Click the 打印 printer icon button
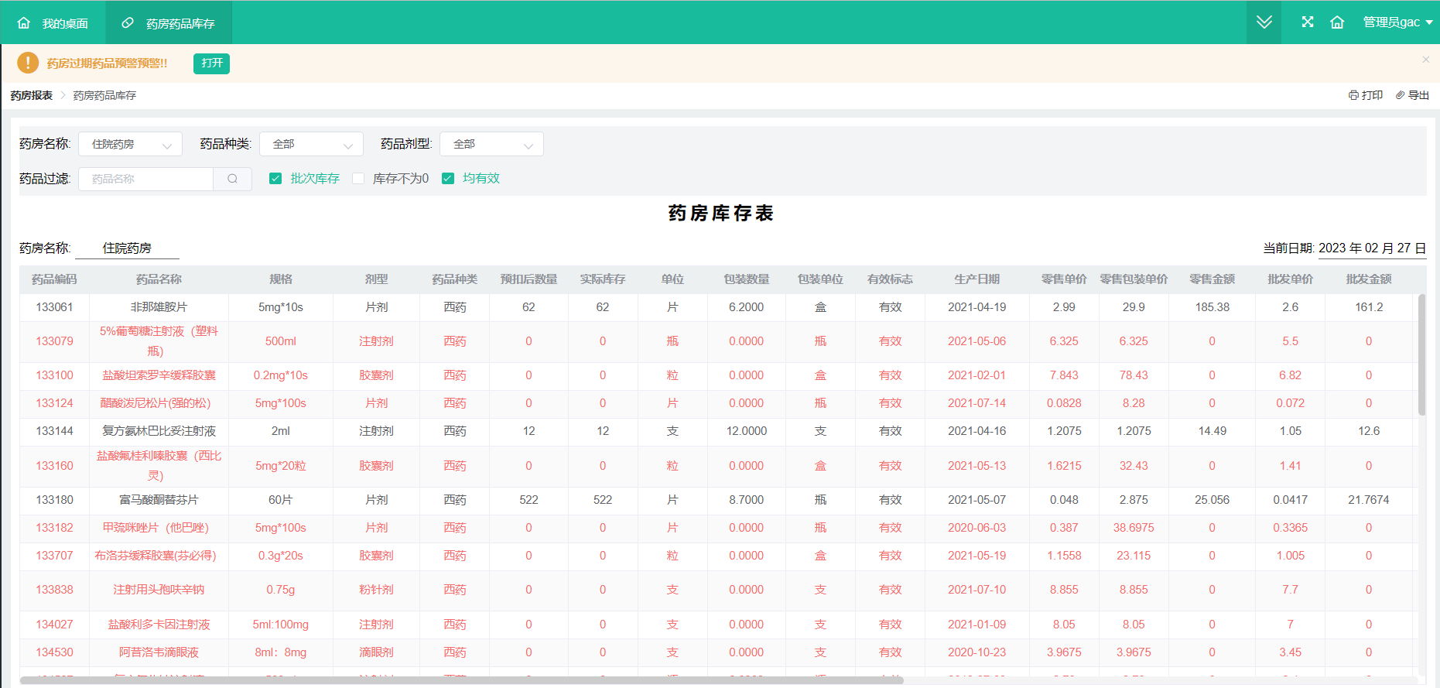The width and height of the screenshot is (1440, 688). click(1365, 95)
